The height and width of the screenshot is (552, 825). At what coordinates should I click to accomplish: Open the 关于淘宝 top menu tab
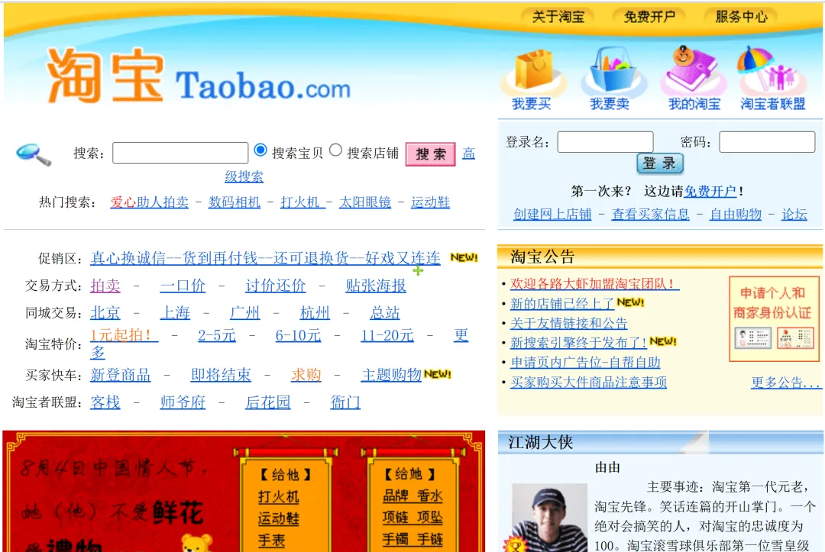(558, 17)
